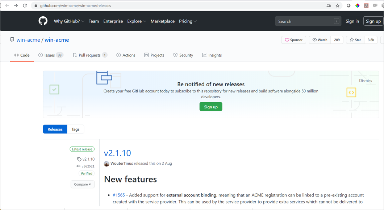The width and height of the screenshot is (384, 210).
Task: Click the Verified badge
Action: click(87, 173)
